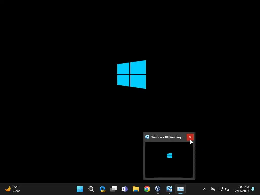The width and height of the screenshot is (260, 195).
Task: Select the Windows 10 VM thumbnail preview
Action: 169,160
